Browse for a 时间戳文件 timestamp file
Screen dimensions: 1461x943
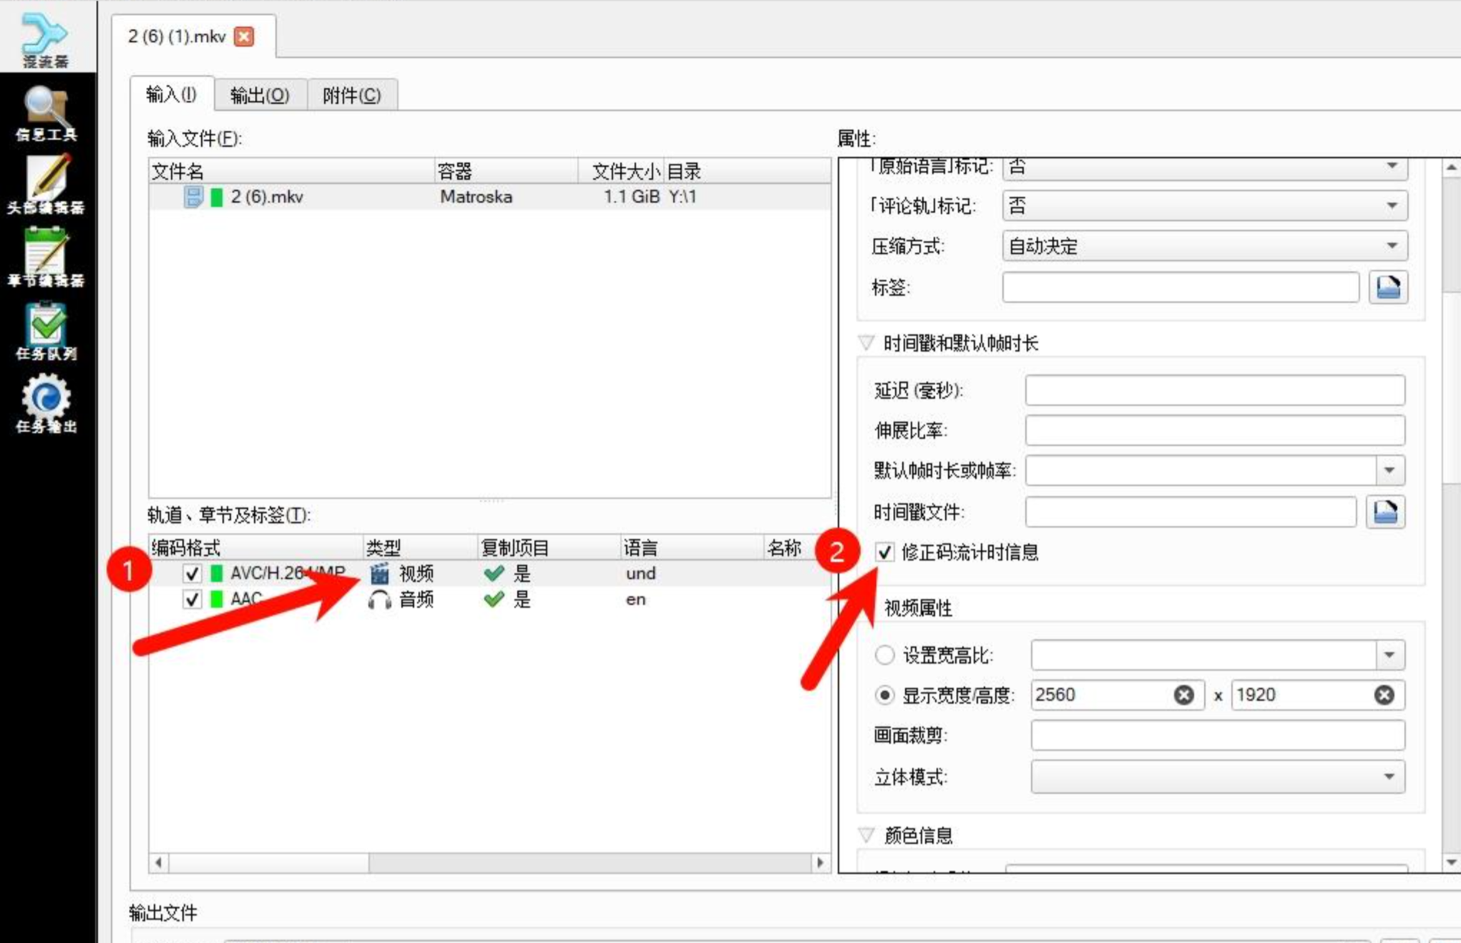[1385, 512]
